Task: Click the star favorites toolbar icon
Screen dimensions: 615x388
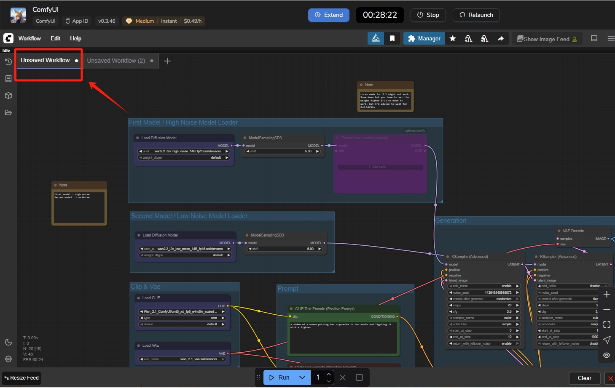Action: pyautogui.click(x=453, y=38)
